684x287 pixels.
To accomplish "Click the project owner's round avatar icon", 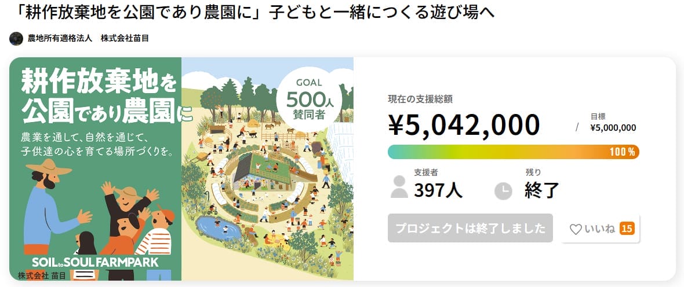I will coord(16,39).
